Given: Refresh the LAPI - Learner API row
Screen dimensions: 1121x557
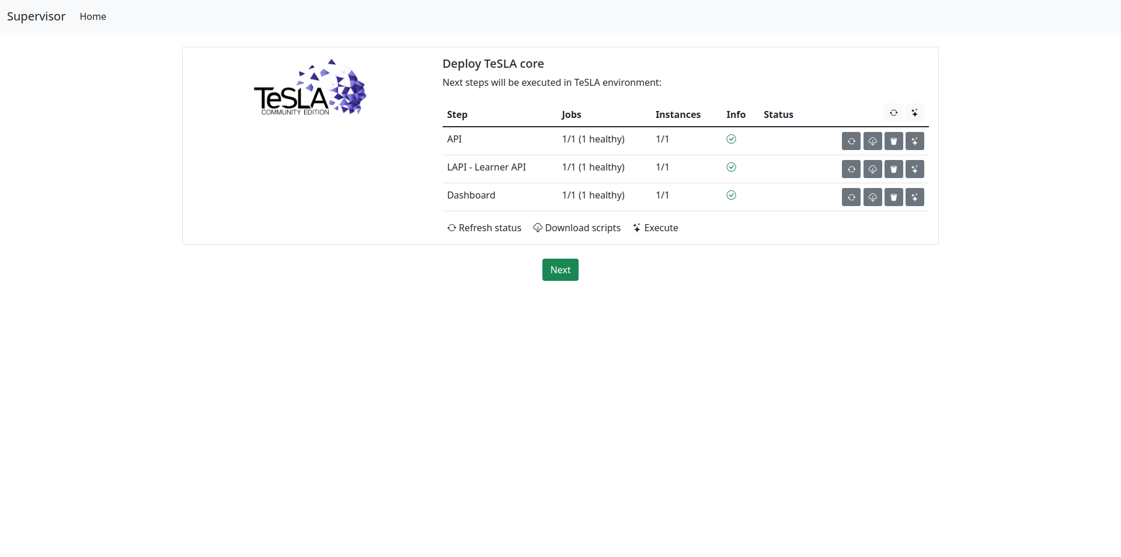Looking at the screenshot, I should [x=851, y=169].
